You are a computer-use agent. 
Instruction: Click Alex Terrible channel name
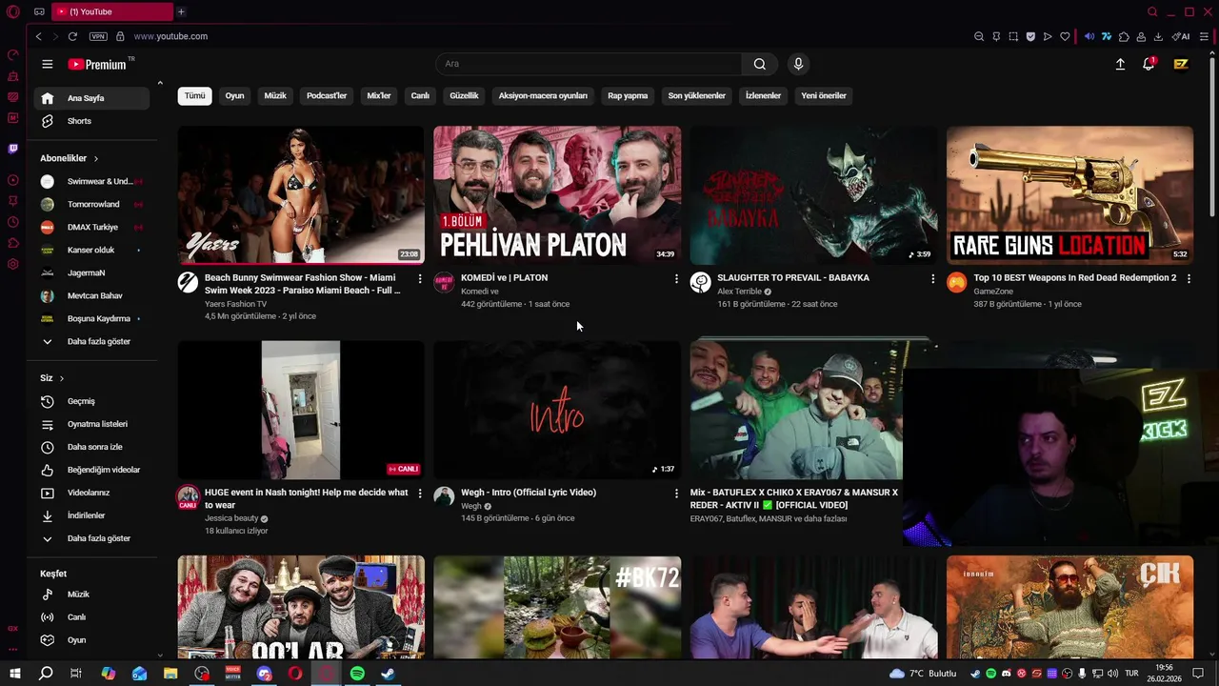[x=739, y=292]
